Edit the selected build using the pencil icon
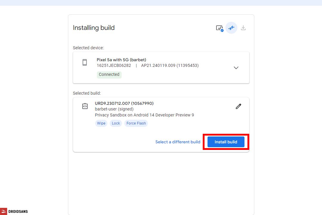 point(238,106)
